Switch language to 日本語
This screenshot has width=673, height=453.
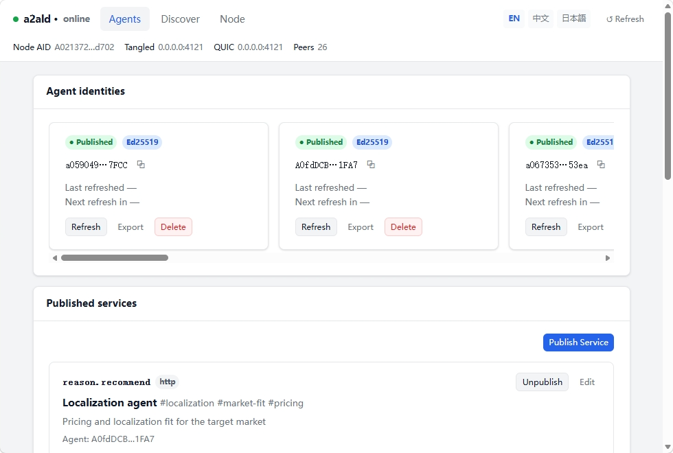[574, 19]
